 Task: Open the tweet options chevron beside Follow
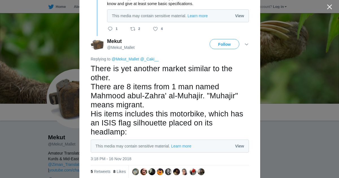[x=247, y=44]
